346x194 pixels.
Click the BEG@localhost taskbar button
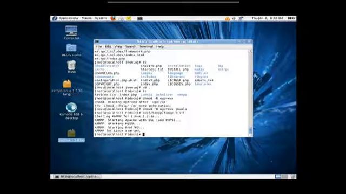click(x=77, y=176)
